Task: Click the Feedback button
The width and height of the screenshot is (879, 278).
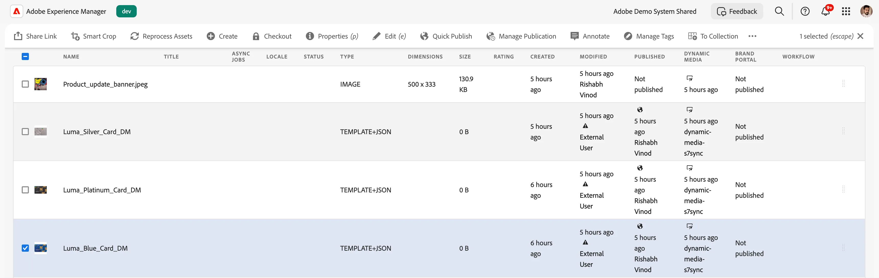Action: [x=737, y=11]
